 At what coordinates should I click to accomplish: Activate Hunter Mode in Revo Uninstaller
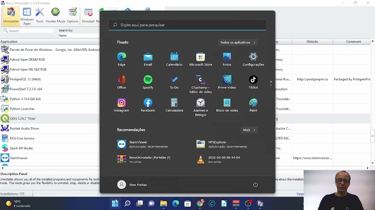[x=55, y=16]
